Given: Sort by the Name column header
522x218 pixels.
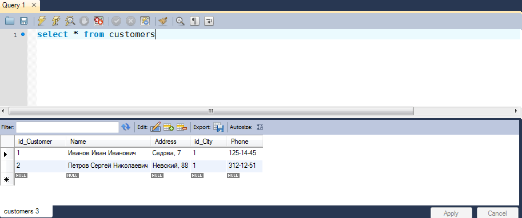Looking at the screenshot, I should point(108,142).
